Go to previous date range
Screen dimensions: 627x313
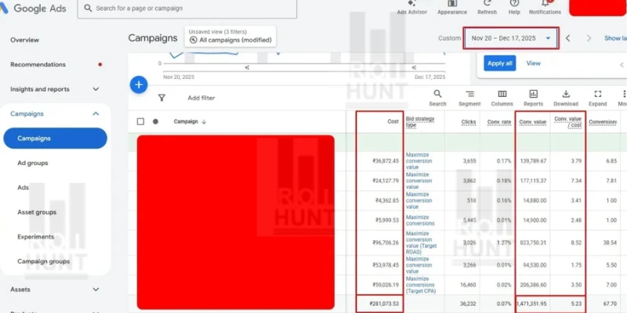(567, 38)
